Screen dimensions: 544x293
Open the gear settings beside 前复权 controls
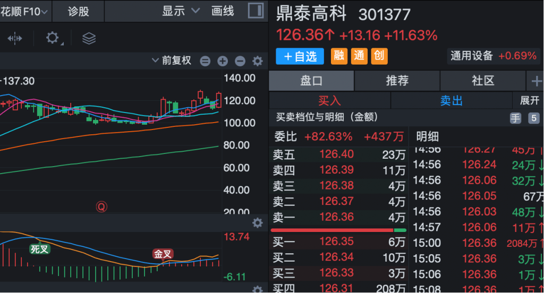(x=258, y=61)
